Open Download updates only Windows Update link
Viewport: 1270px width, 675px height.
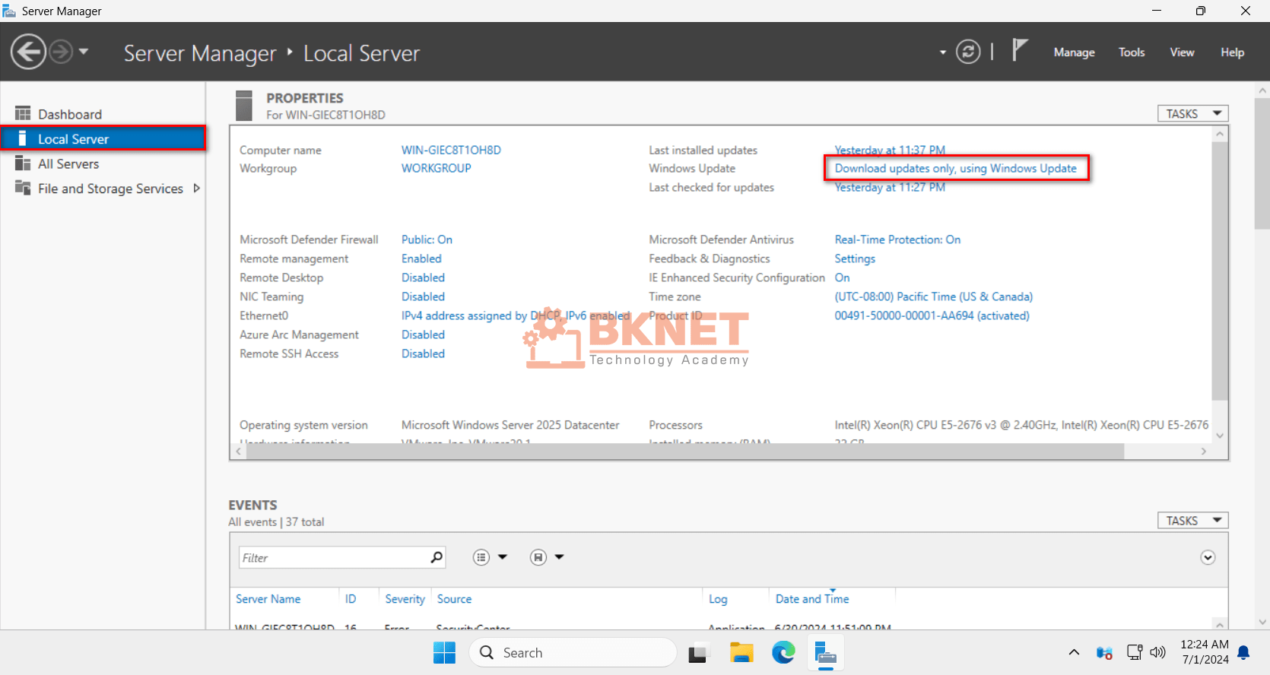(x=956, y=168)
